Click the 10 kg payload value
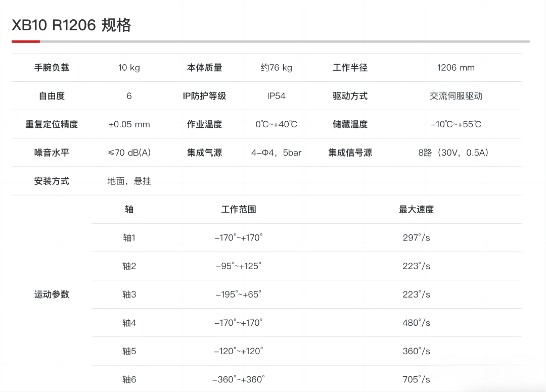Screen dimensions: 546x392 (x=129, y=68)
